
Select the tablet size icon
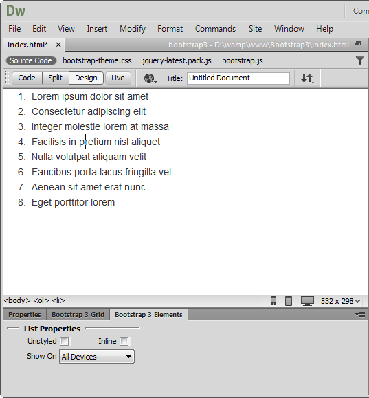point(289,301)
